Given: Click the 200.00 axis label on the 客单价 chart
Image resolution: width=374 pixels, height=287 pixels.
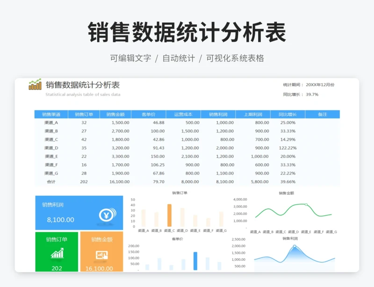Looking at the screenshot, I should 134,246.
